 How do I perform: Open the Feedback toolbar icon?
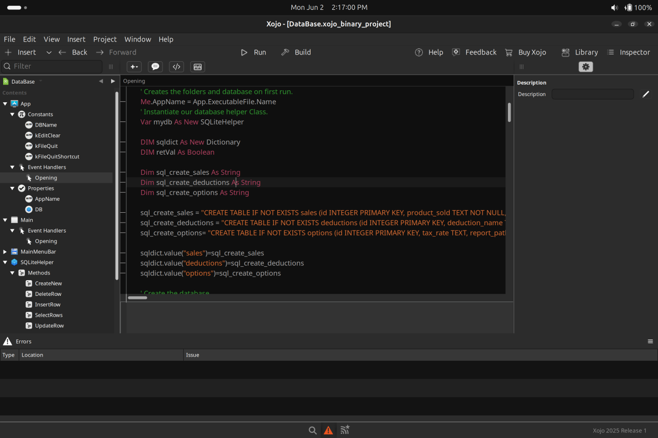[x=456, y=52]
